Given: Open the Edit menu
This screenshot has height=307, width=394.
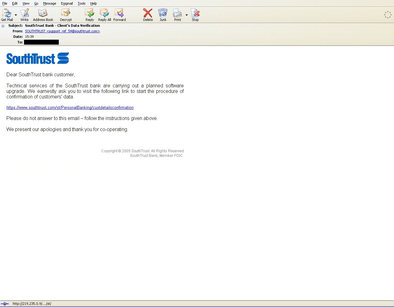Looking at the screenshot, I should (x=15, y=3).
